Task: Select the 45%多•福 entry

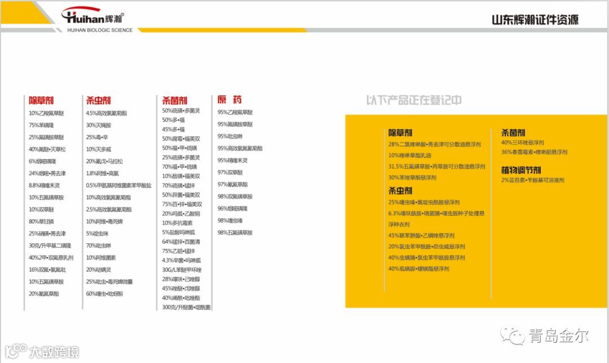Action: tap(173, 129)
